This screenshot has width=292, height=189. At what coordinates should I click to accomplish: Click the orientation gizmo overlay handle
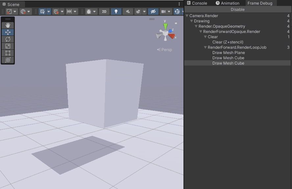(152, 19)
